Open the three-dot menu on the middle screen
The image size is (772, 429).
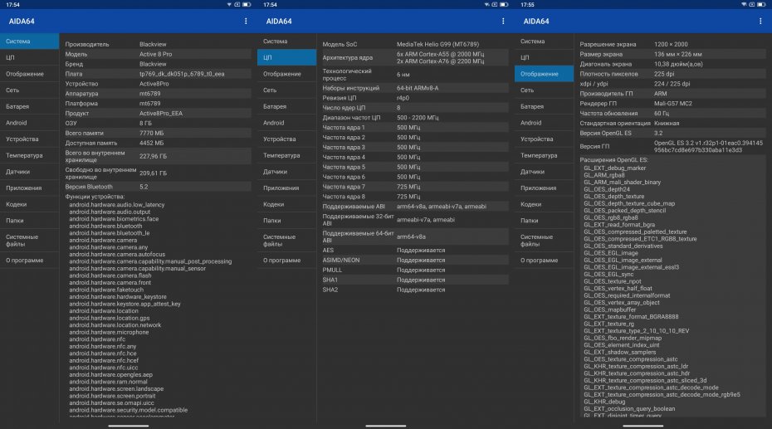(503, 21)
